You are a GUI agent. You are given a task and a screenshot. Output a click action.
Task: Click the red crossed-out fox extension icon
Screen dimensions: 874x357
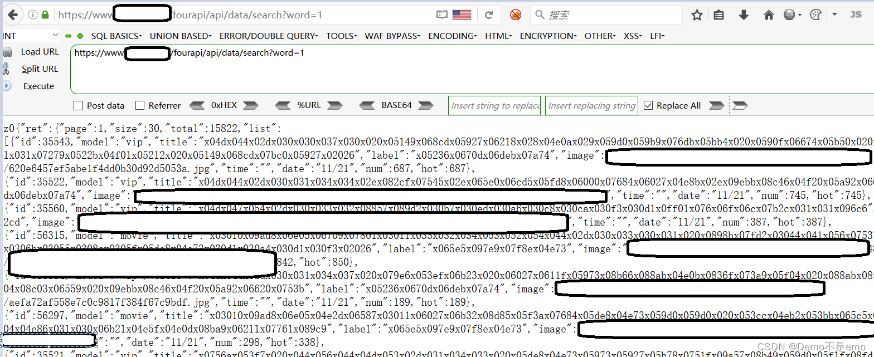pyautogui.click(x=516, y=15)
